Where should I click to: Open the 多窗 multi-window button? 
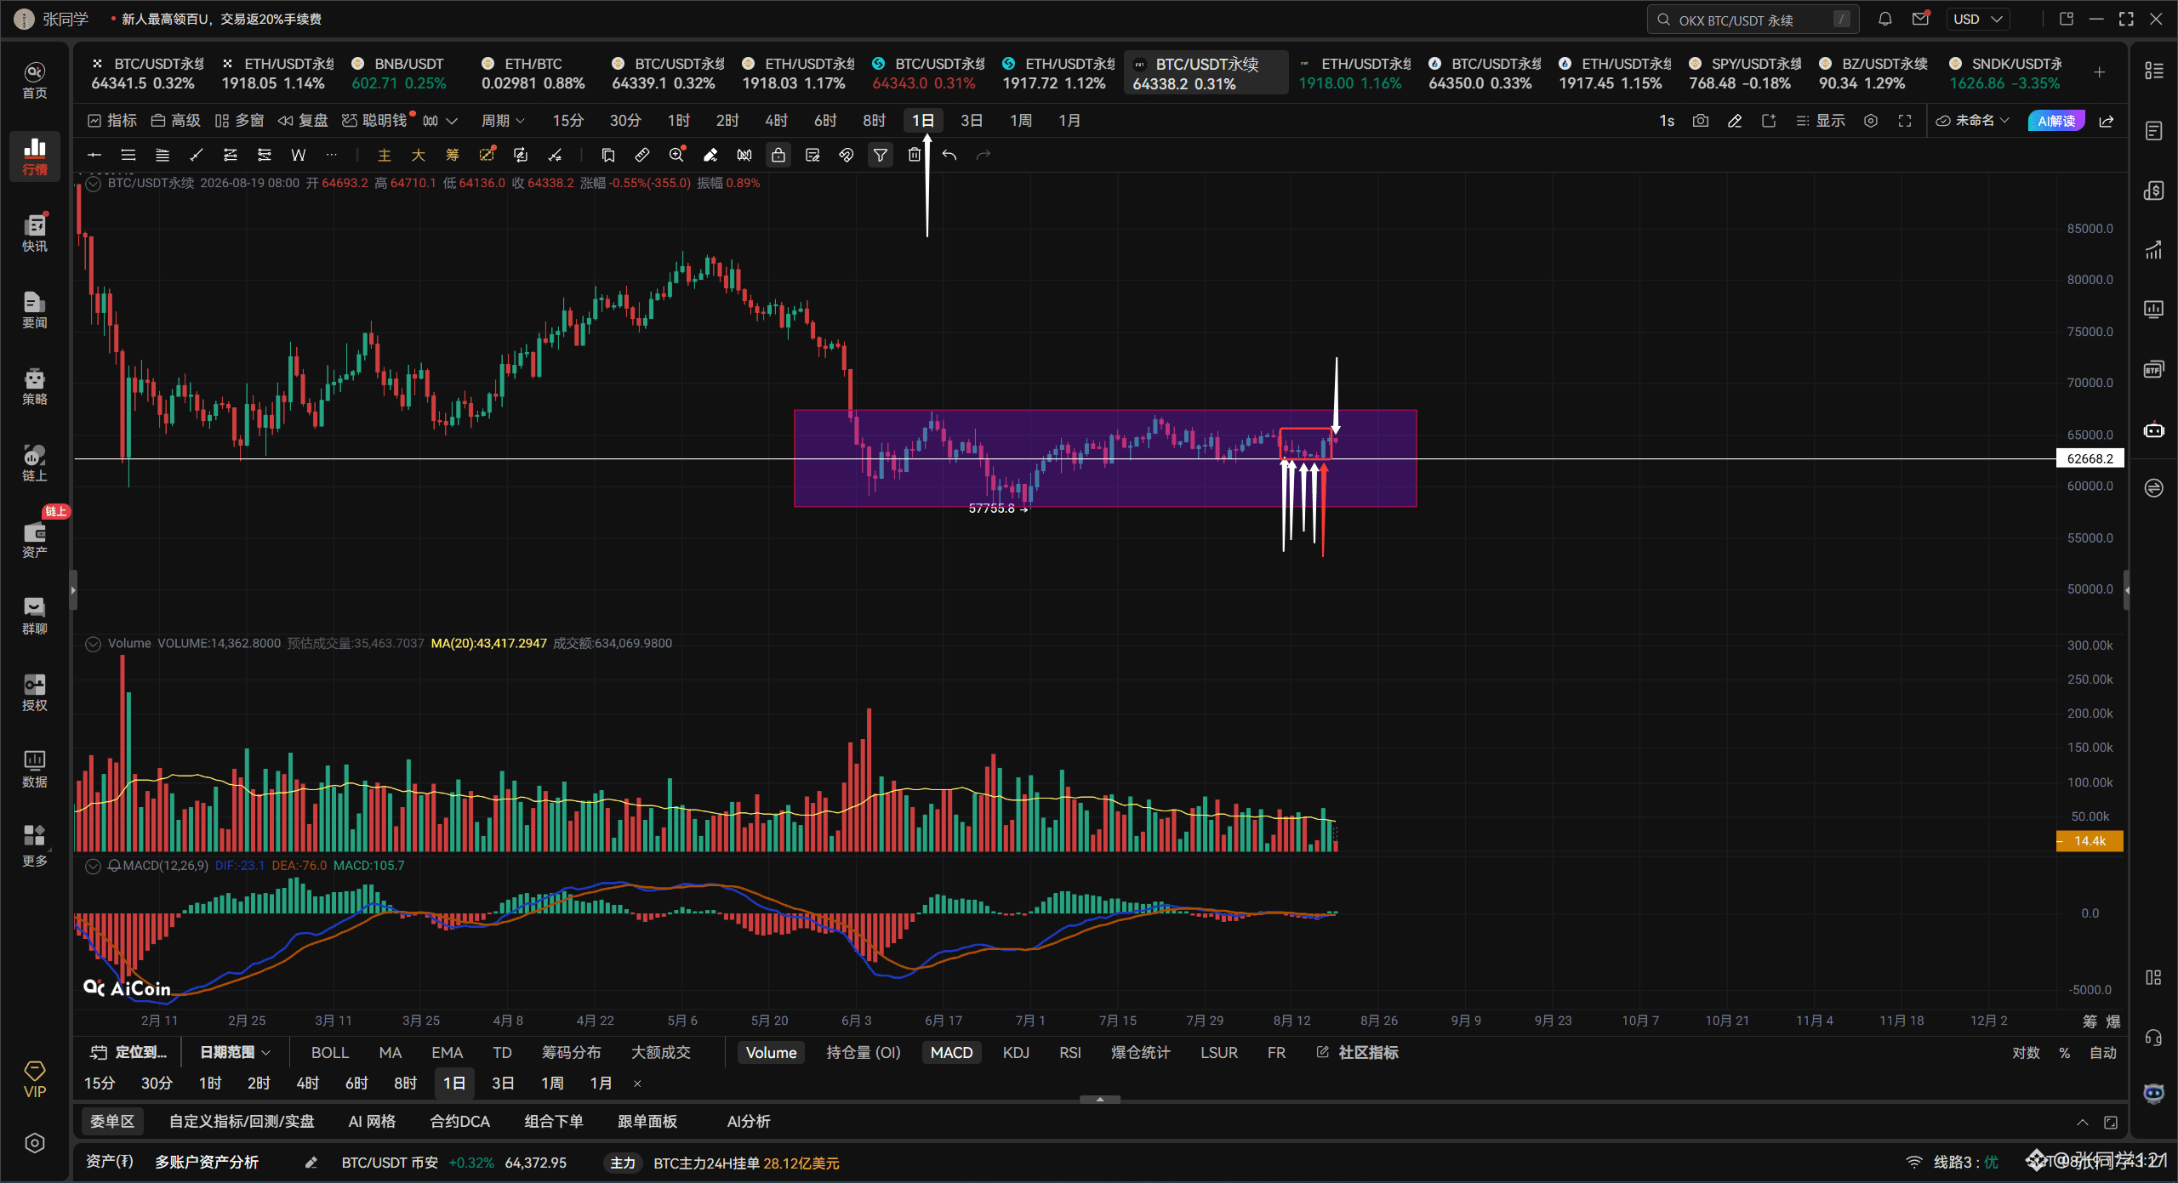240,121
